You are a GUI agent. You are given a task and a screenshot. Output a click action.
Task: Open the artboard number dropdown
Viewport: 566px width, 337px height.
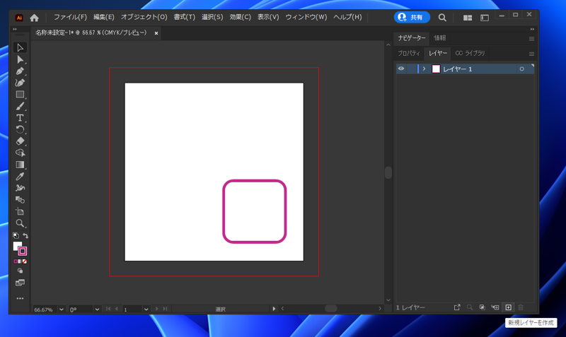coord(146,309)
